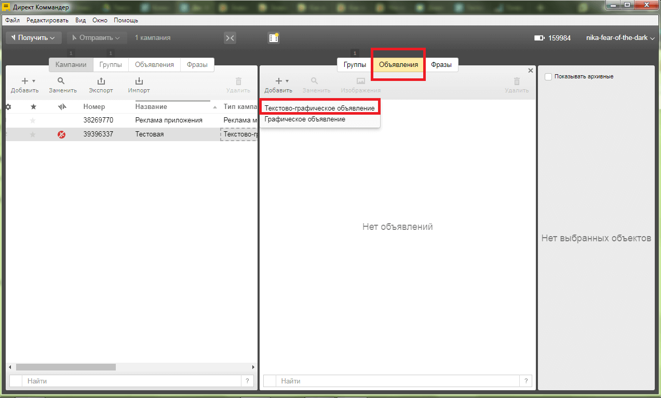Image resolution: width=661 pixels, height=398 pixels.
Task: Click the Replace magnifier icon in campaigns panel
Action: point(61,81)
